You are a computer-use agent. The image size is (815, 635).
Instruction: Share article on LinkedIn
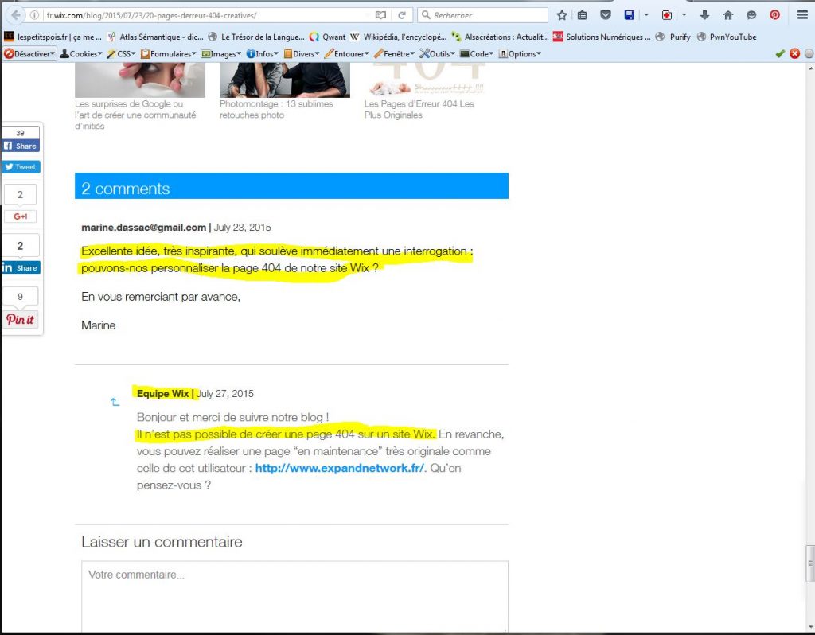pyautogui.click(x=21, y=267)
